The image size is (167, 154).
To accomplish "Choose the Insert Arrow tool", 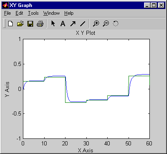I will pyautogui.click(x=73, y=24).
